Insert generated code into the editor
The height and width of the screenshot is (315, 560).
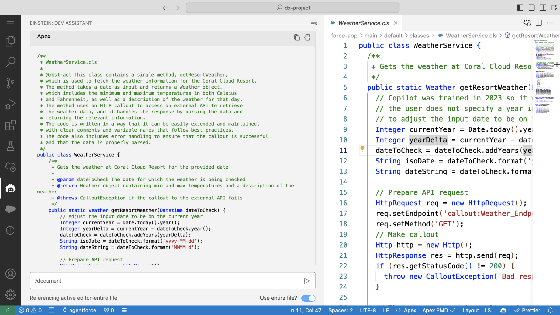point(306,37)
